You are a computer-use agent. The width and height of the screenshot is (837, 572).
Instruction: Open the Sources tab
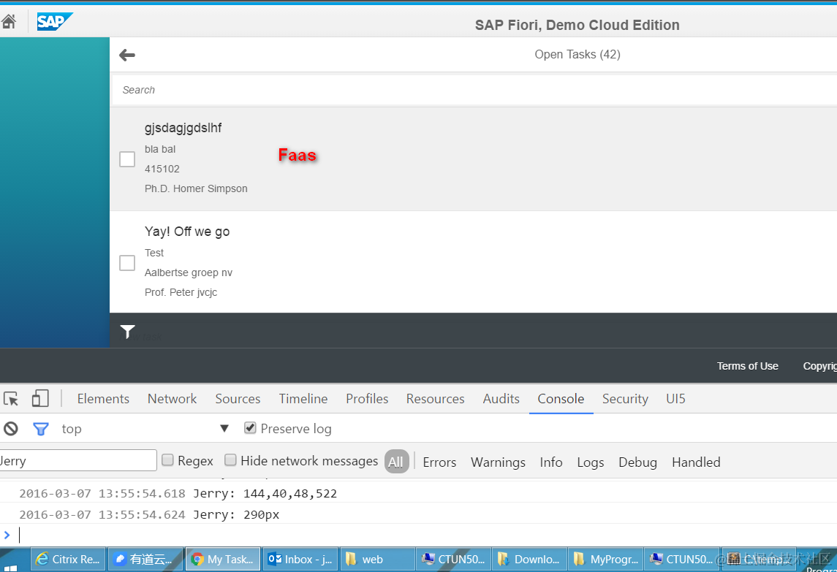pyautogui.click(x=238, y=399)
